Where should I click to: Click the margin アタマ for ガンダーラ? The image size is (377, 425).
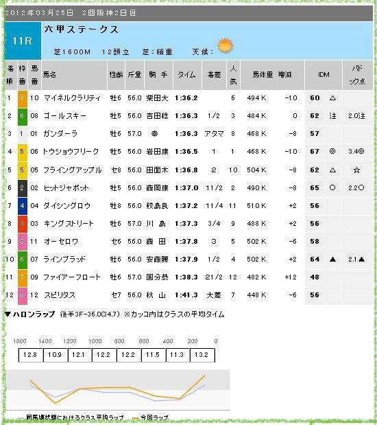click(x=214, y=134)
